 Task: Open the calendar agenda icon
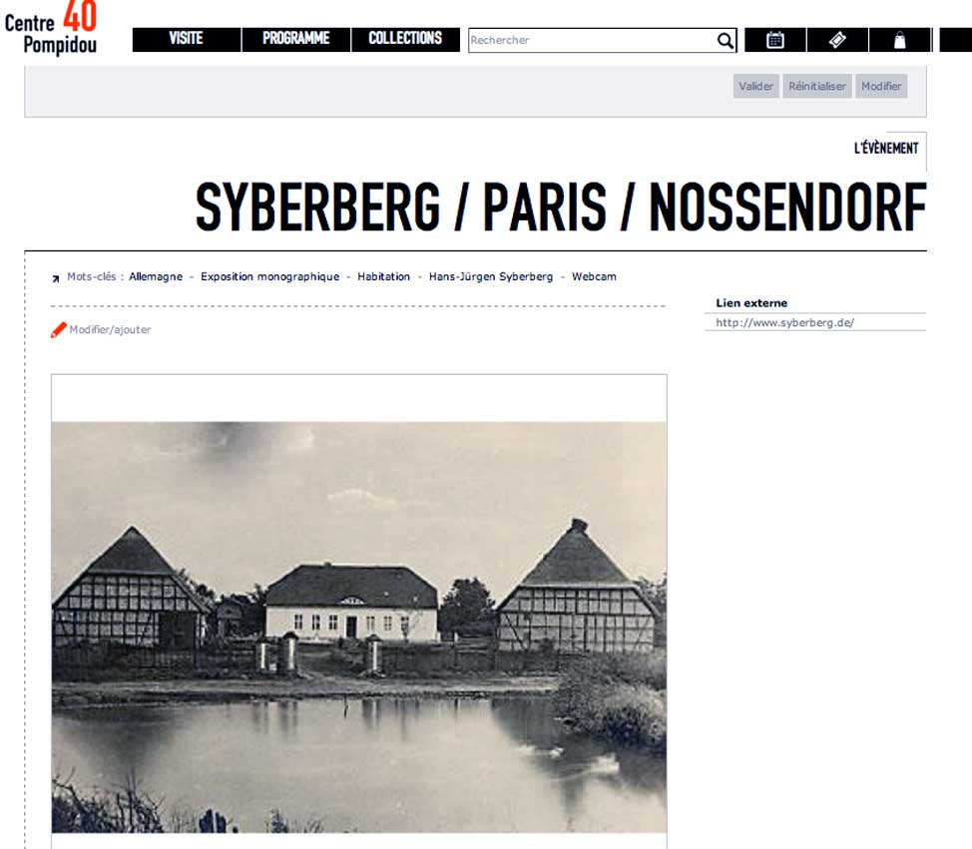click(x=774, y=40)
